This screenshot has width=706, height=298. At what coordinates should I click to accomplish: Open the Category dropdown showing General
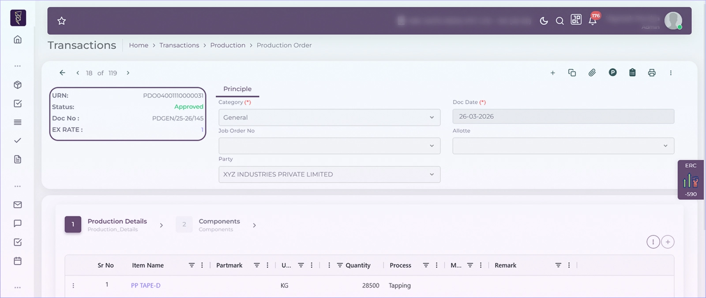(x=329, y=118)
